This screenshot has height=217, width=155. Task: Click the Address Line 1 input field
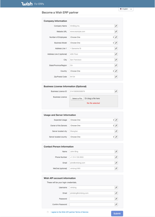pyautogui.click(x=92, y=48)
